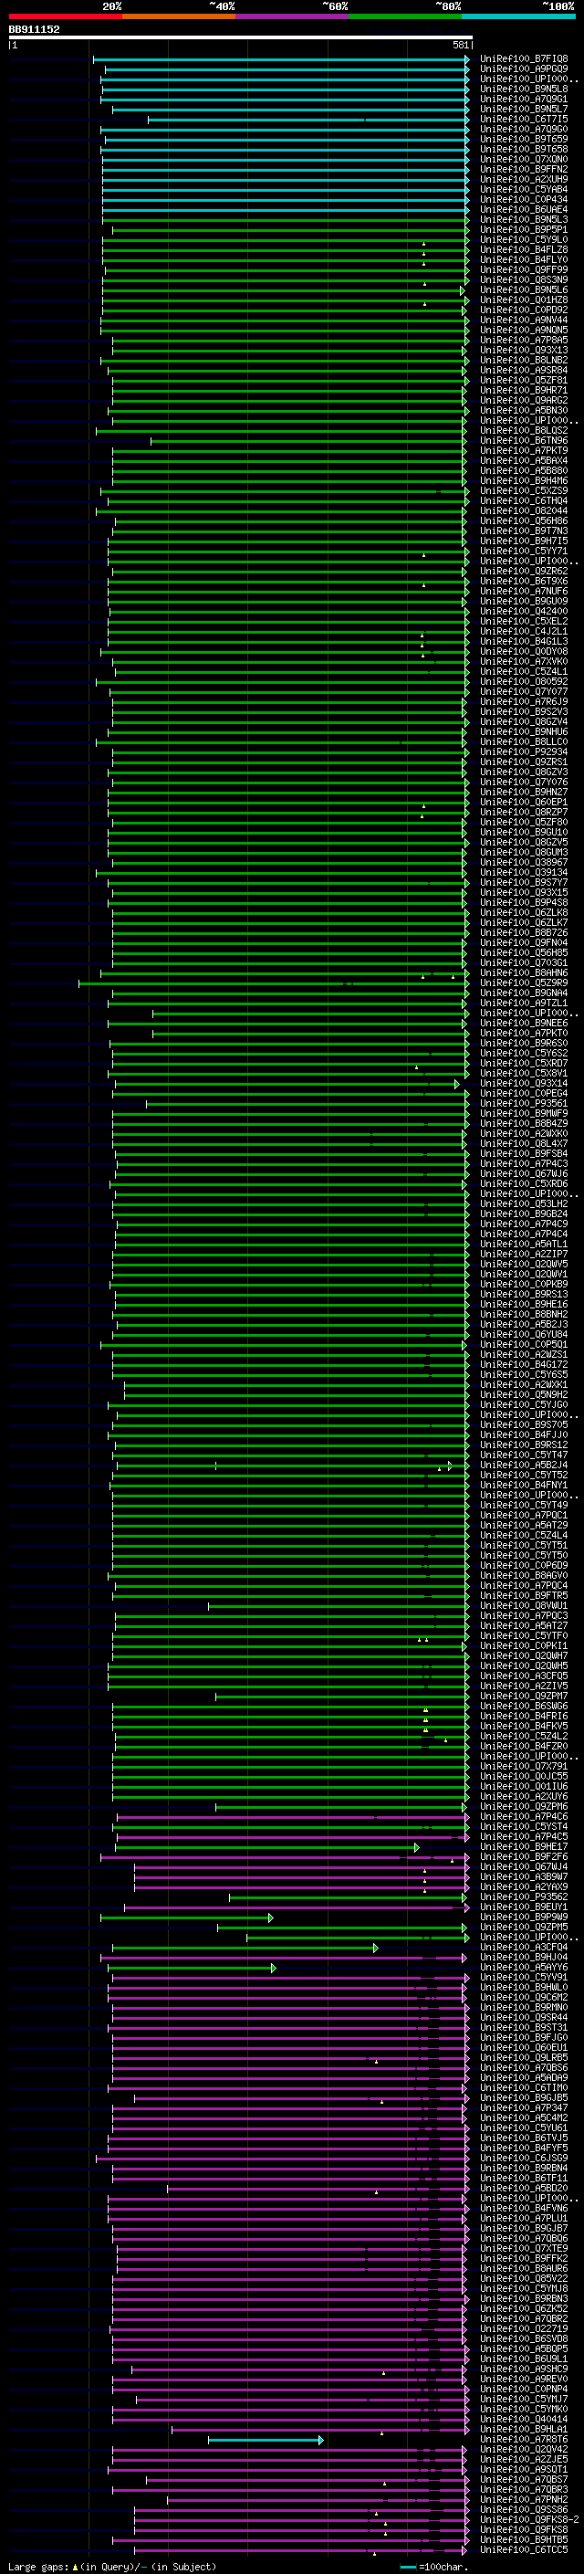Select hit UniRef100_B9S705
Viewport: 584px width, 2574px height.
(x=524, y=1425)
